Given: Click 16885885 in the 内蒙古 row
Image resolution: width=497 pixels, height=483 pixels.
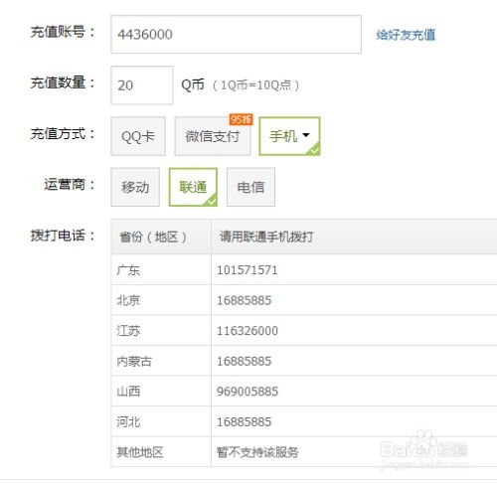Looking at the screenshot, I should 245,361.
